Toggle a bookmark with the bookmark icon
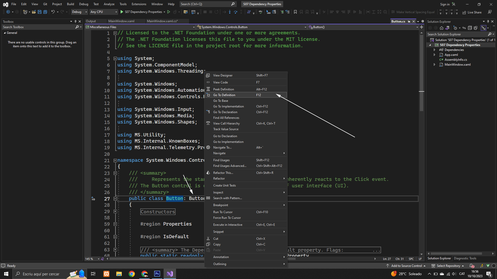 [x=295, y=12]
